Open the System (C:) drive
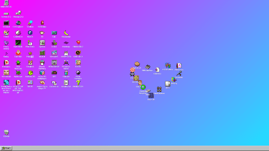The image size is (269, 151). (x=6, y=13)
